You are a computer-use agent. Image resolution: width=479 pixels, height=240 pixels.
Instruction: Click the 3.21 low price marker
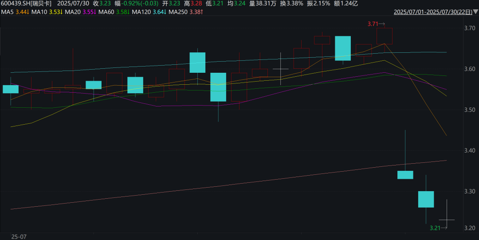click(x=438, y=228)
